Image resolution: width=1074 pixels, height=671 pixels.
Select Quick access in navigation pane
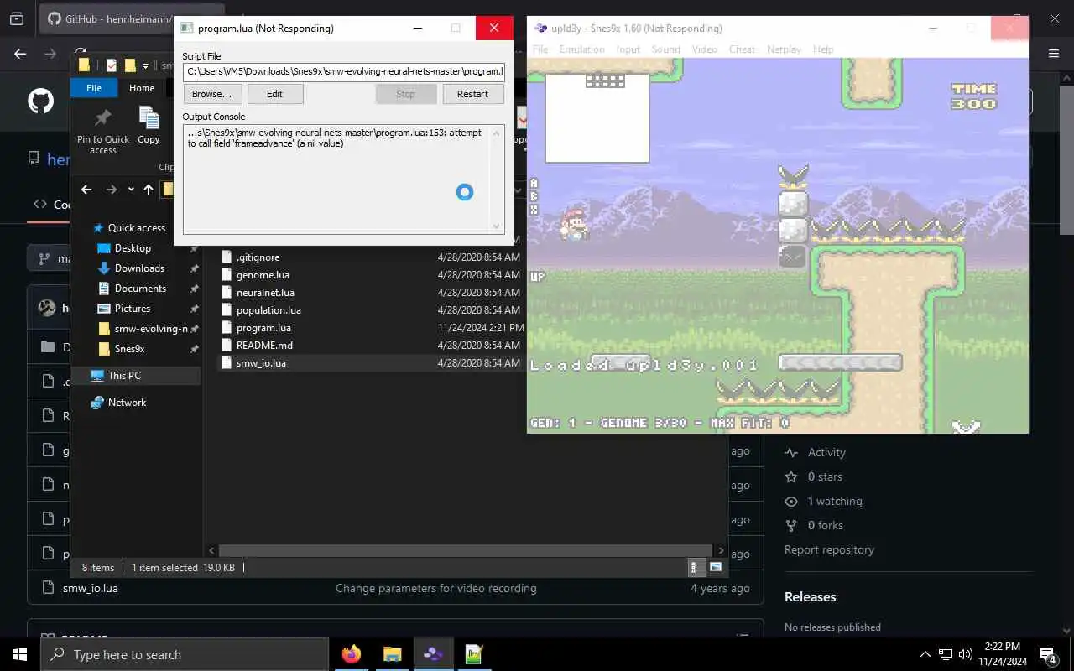[x=136, y=228]
